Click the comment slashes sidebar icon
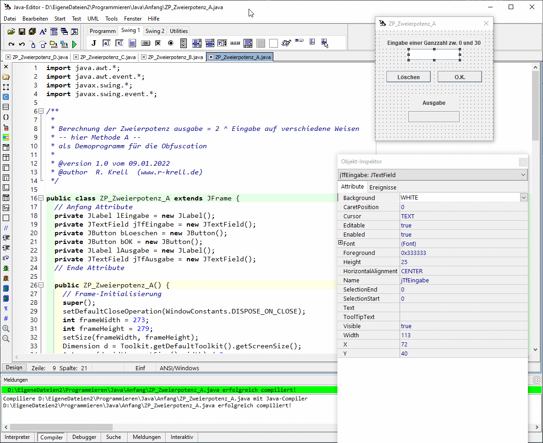 coord(6,227)
